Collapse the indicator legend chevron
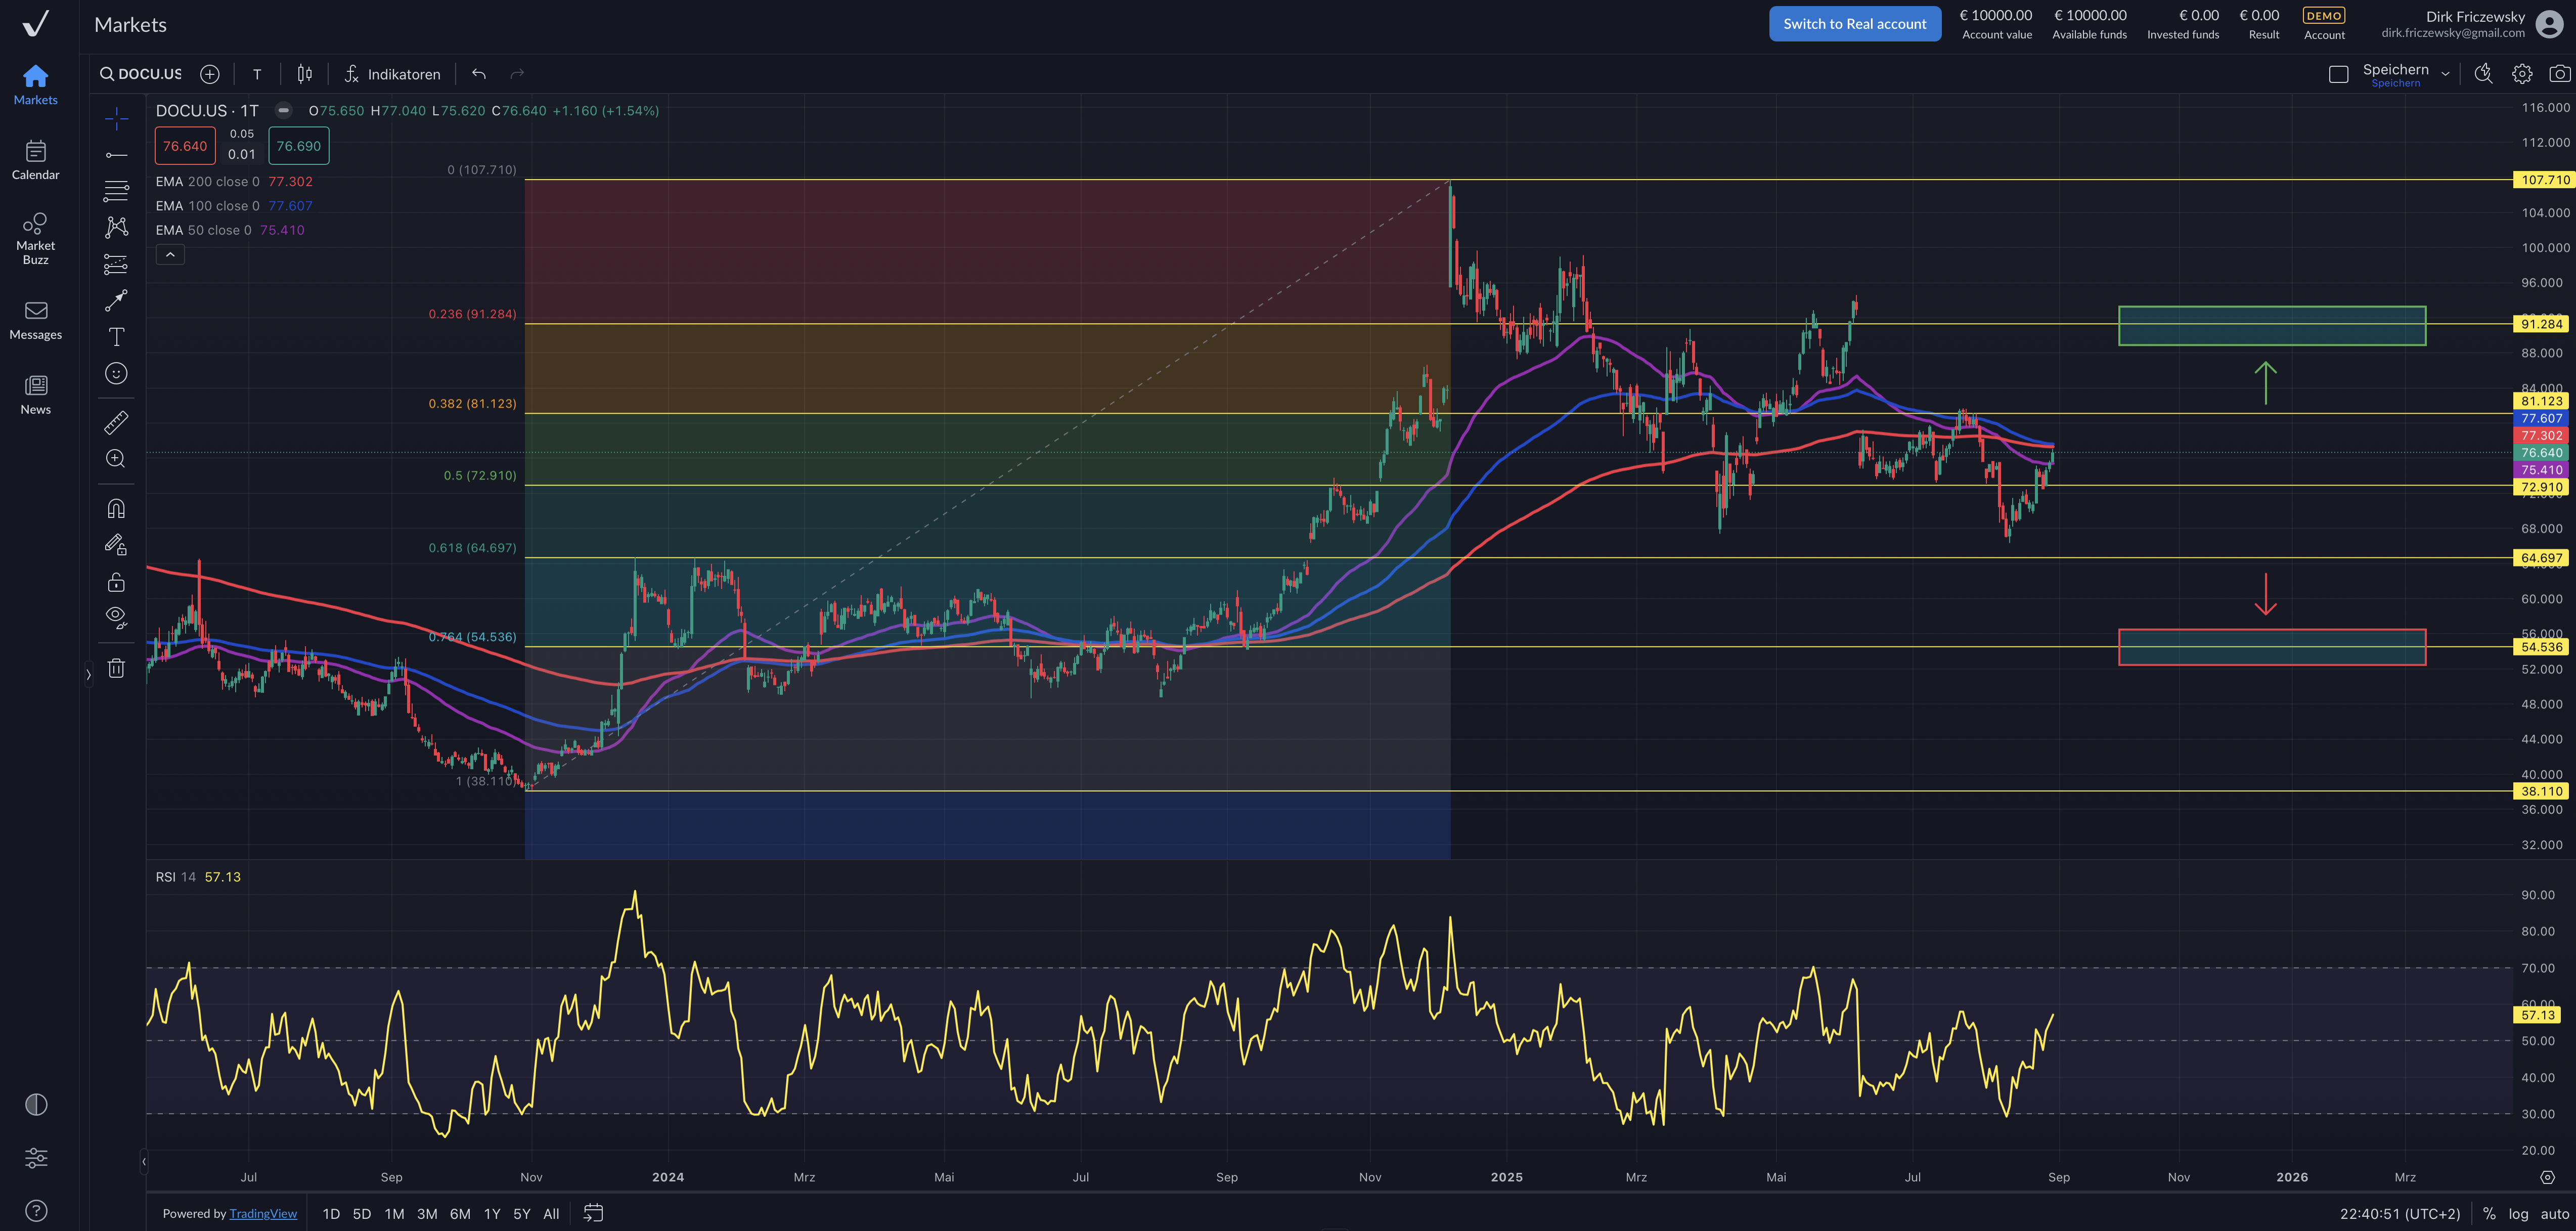This screenshot has height=1231, width=2576. pyautogui.click(x=170, y=255)
